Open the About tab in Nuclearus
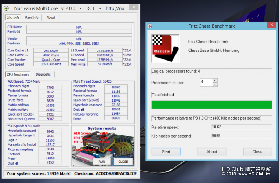The height and width of the screenshot is (183, 279). (51, 17)
